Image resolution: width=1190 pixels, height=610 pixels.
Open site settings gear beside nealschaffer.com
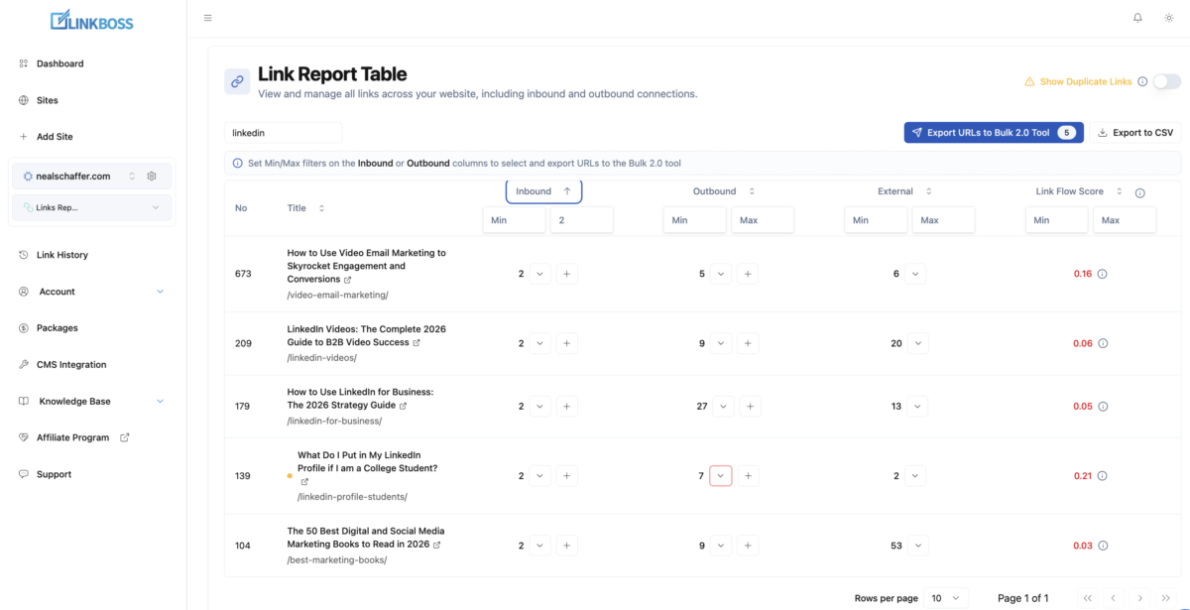tap(152, 176)
